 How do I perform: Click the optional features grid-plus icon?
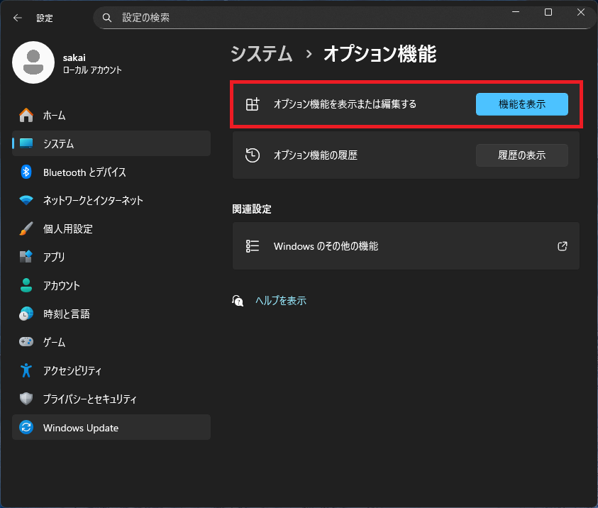tap(253, 104)
